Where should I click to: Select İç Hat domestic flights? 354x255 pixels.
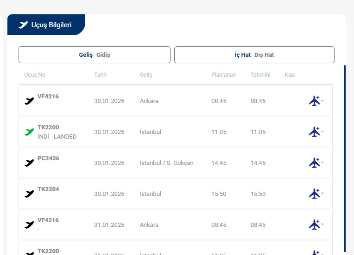coord(242,55)
